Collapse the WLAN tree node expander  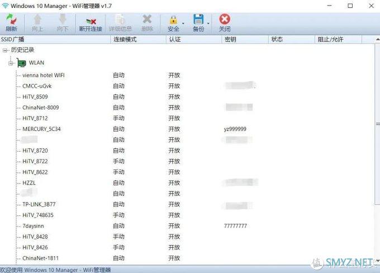[11, 63]
